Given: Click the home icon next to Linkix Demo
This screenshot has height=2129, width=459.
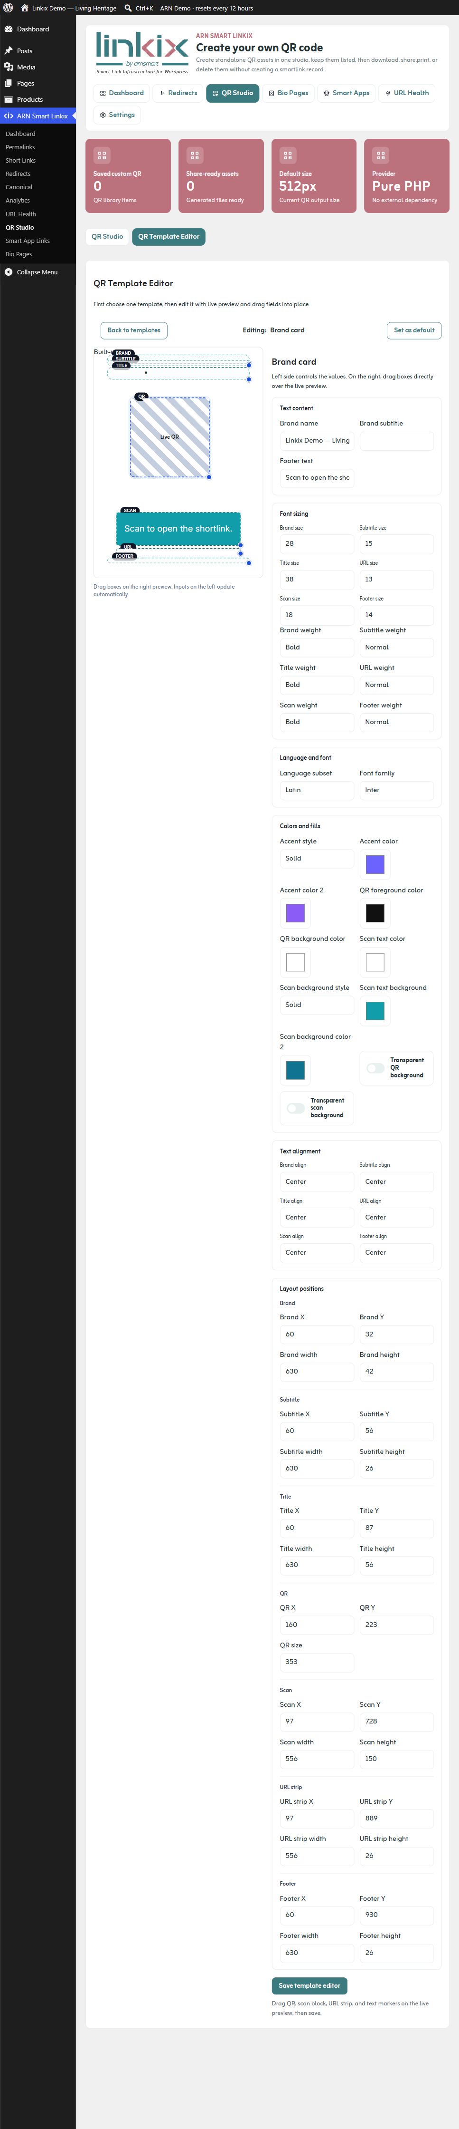Looking at the screenshot, I should pos(25,8).
